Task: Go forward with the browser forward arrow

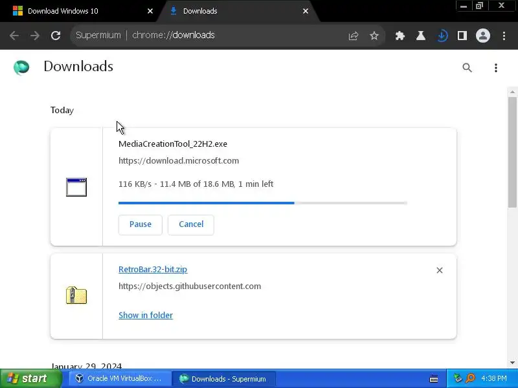Action: click(x=35, y=36)
